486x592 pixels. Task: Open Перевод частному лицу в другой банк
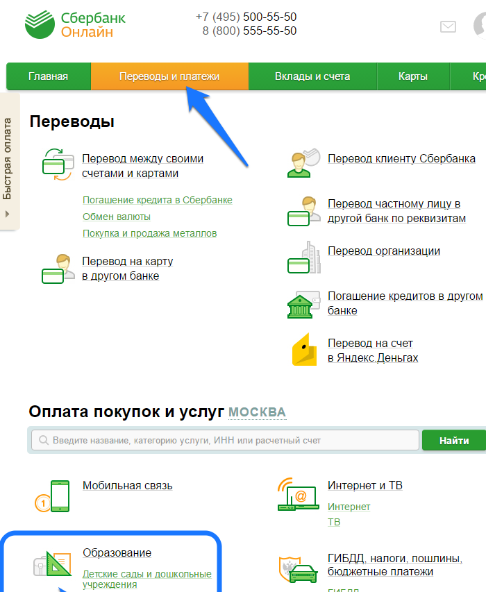396,211
